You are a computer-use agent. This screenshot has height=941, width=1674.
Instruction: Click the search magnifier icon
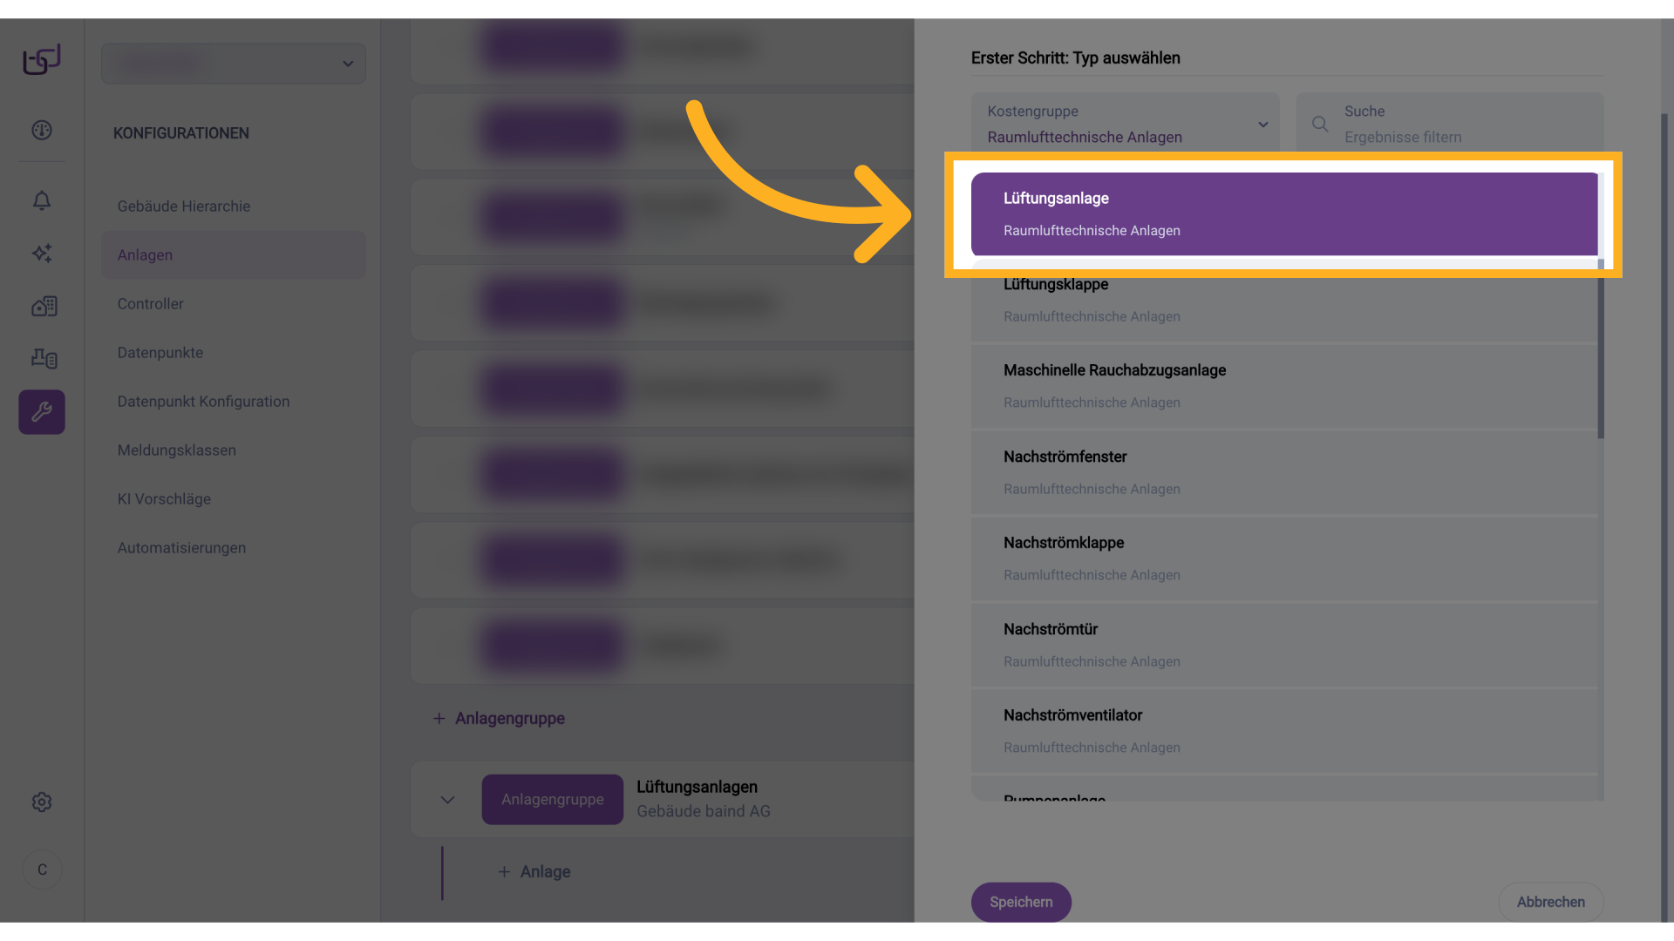[1320, 125]
